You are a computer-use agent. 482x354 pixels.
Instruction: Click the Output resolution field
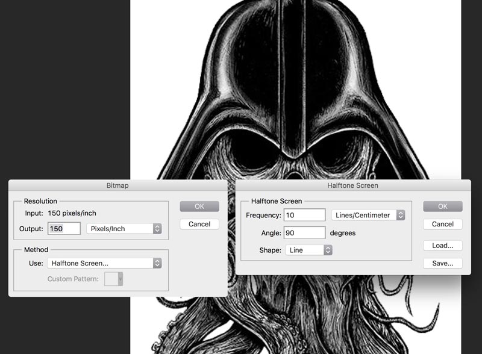click(64, 229)
